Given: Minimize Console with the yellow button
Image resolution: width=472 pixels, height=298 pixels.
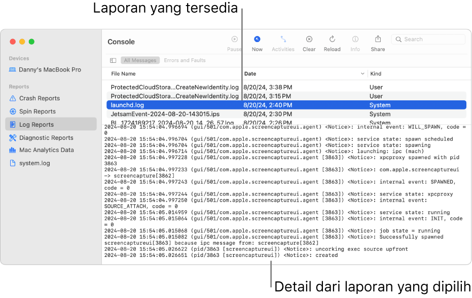Looking at the screenshot, I should (22, 42).
